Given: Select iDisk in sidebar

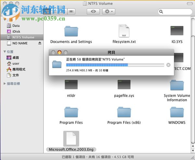Looking at the screenshot, I should [22, 31].
